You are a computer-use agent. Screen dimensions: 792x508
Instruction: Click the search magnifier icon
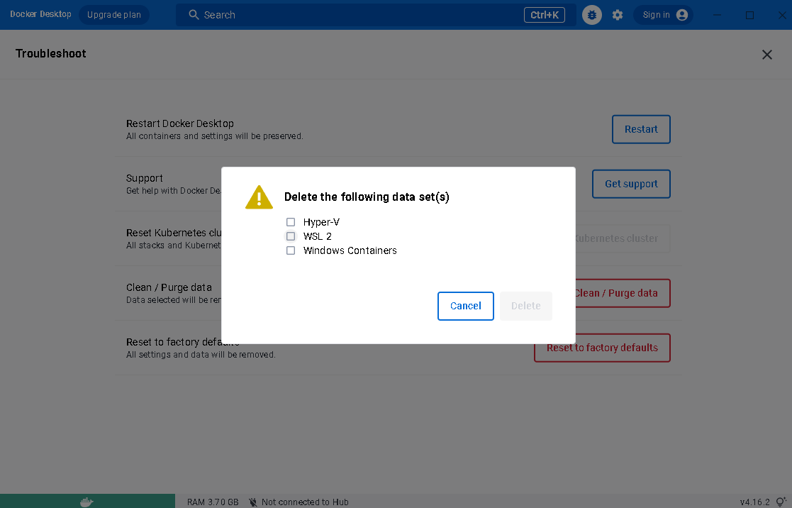click(194, 15)
